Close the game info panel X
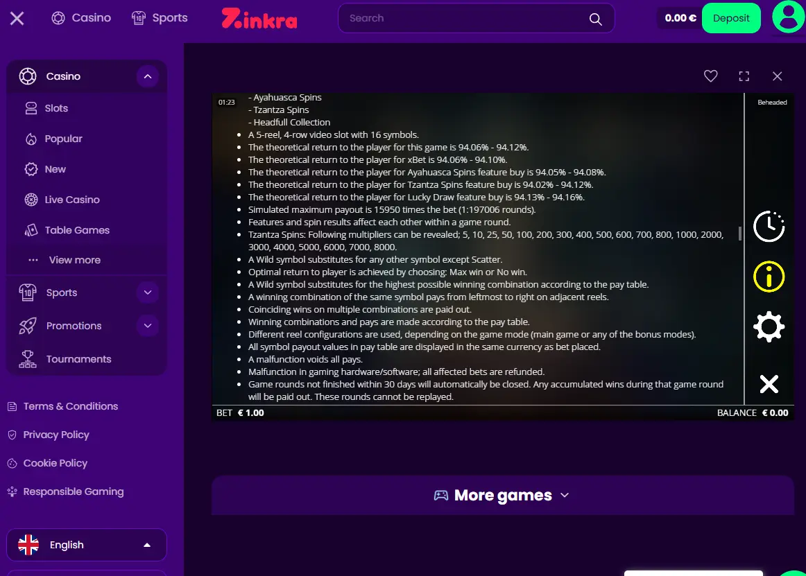 769,384
